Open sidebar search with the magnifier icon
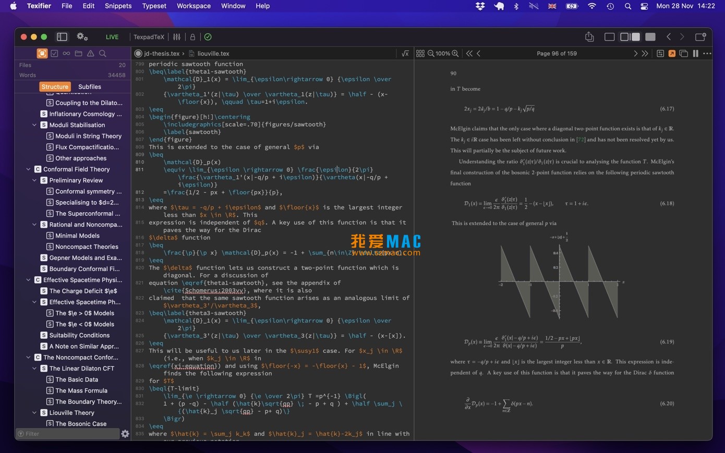The width and height of the screenshot is (725, 453). pyautogui.click(x=103, y=53)
